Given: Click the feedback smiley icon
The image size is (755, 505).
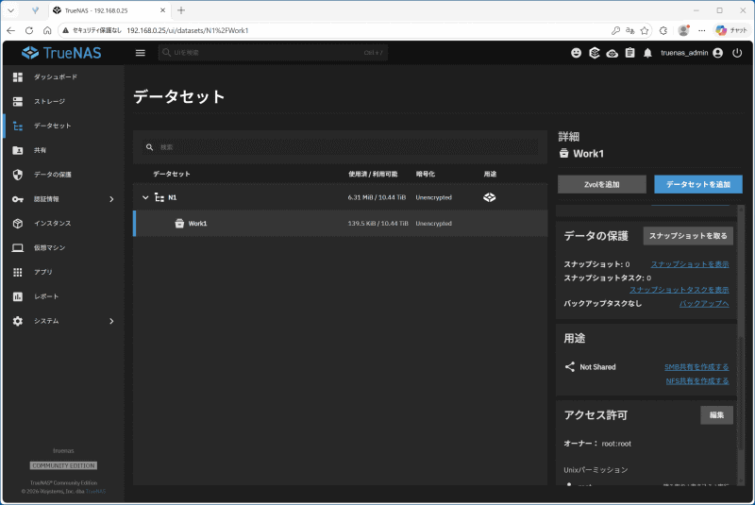Looking at the screenshot, I should (576, 53).
